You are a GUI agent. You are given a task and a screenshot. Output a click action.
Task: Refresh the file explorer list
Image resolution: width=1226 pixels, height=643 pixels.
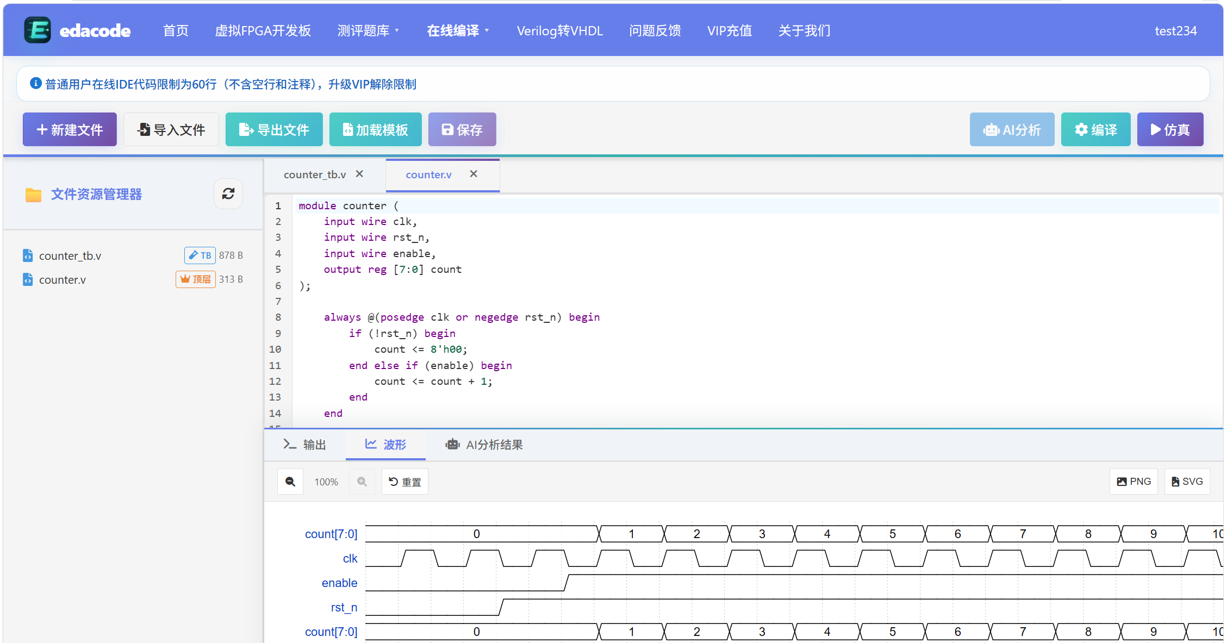coord(228,194)
